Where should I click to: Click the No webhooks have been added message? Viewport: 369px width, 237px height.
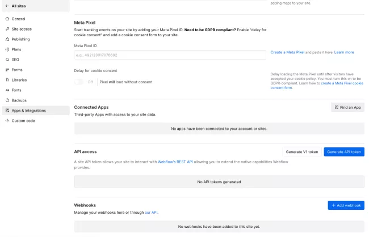tap(219, 227)
